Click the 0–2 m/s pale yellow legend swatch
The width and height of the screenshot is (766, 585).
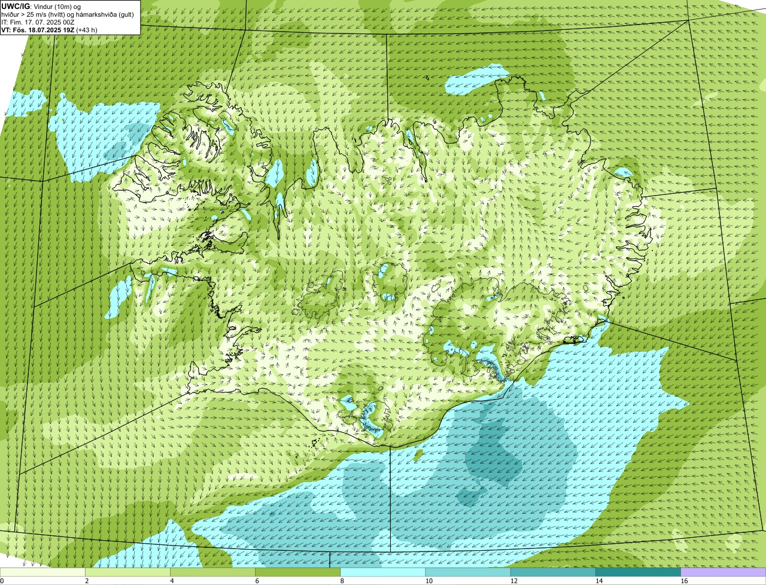[x=43, y=572]
